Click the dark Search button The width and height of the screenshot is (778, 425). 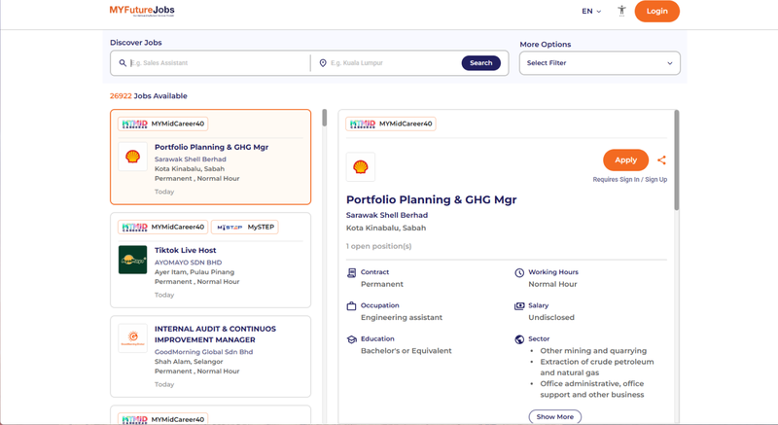(480, 63)
